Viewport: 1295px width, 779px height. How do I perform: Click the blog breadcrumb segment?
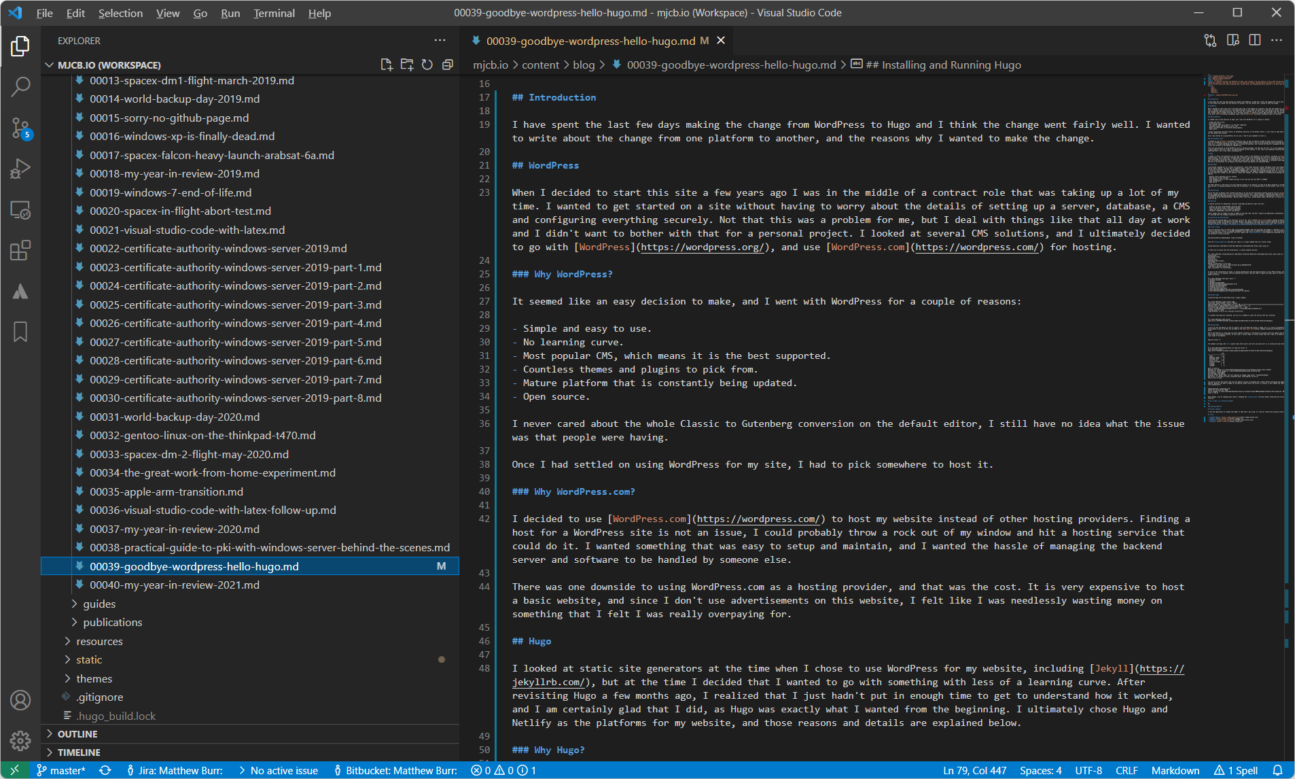[x=584, y=65]
